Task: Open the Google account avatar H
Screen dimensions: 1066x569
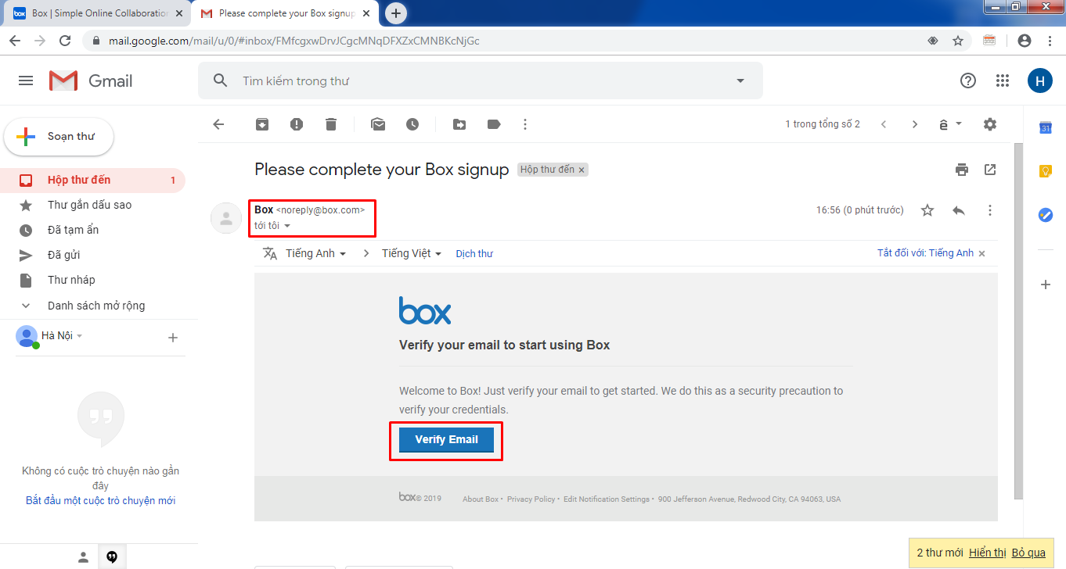Action: click(x=1040, y=81)
